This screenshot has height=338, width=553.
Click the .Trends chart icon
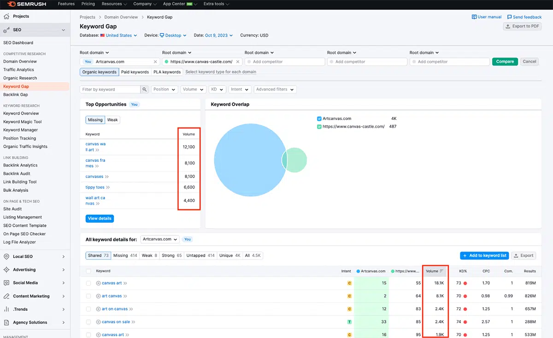[6, 309]
